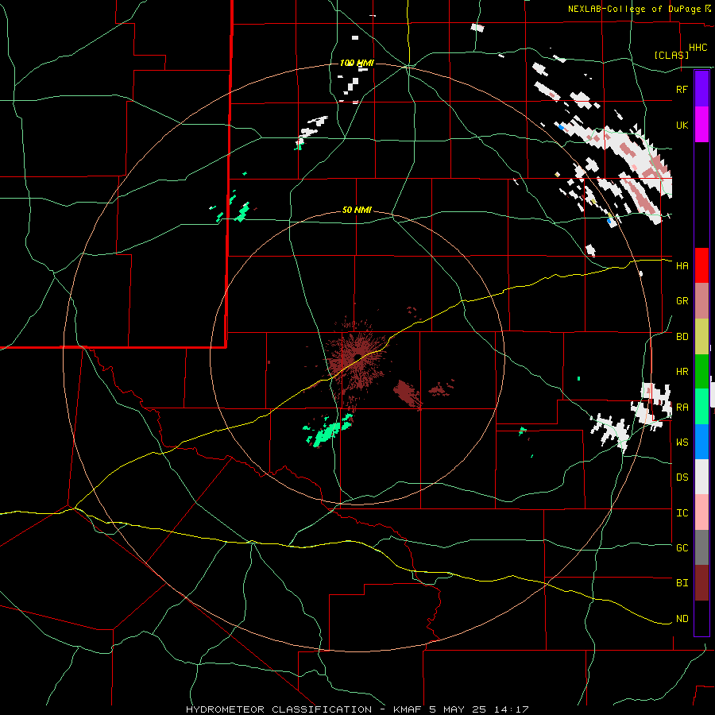Click the BI legend label

pos(682,583)
